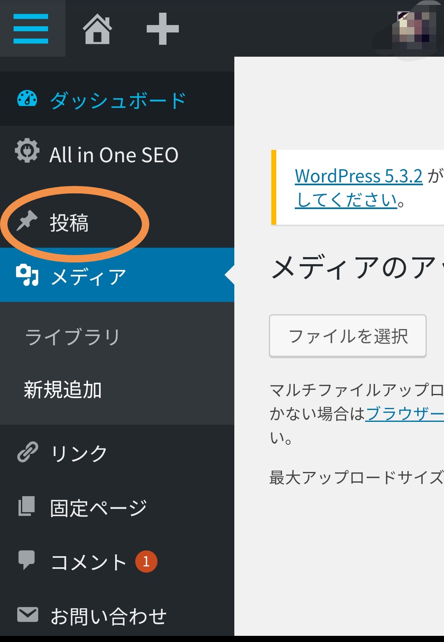Open ライブラリ submenu item

(72, 337)
